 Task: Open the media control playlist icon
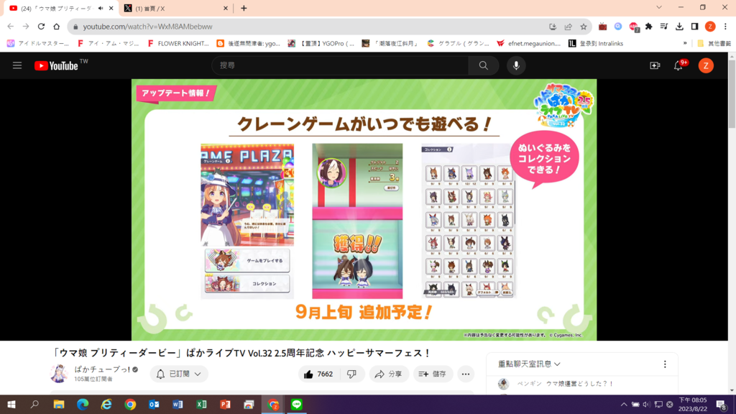663,27
